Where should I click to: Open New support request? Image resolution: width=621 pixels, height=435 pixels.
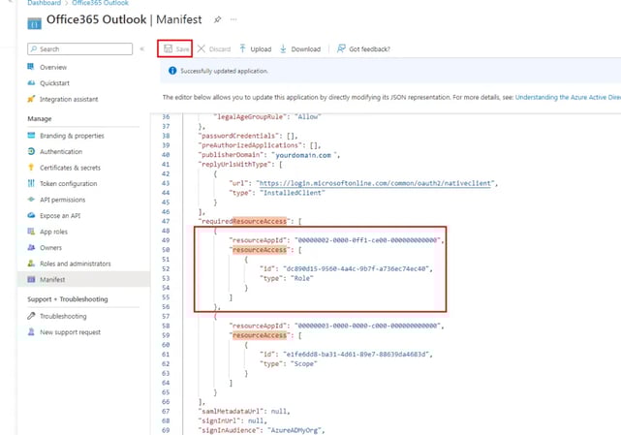(x=70, y=332)
